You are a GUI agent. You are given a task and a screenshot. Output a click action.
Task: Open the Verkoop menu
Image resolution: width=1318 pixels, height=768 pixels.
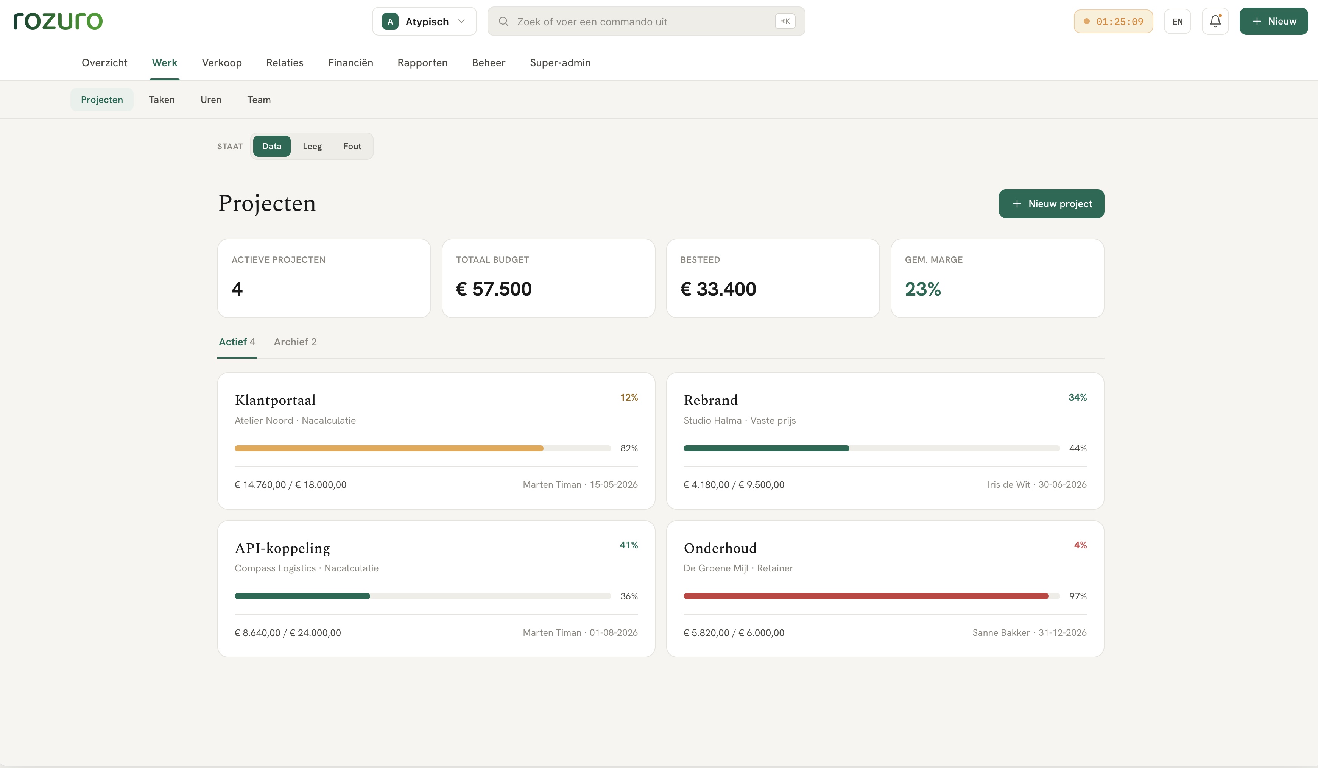pos(222,63)
